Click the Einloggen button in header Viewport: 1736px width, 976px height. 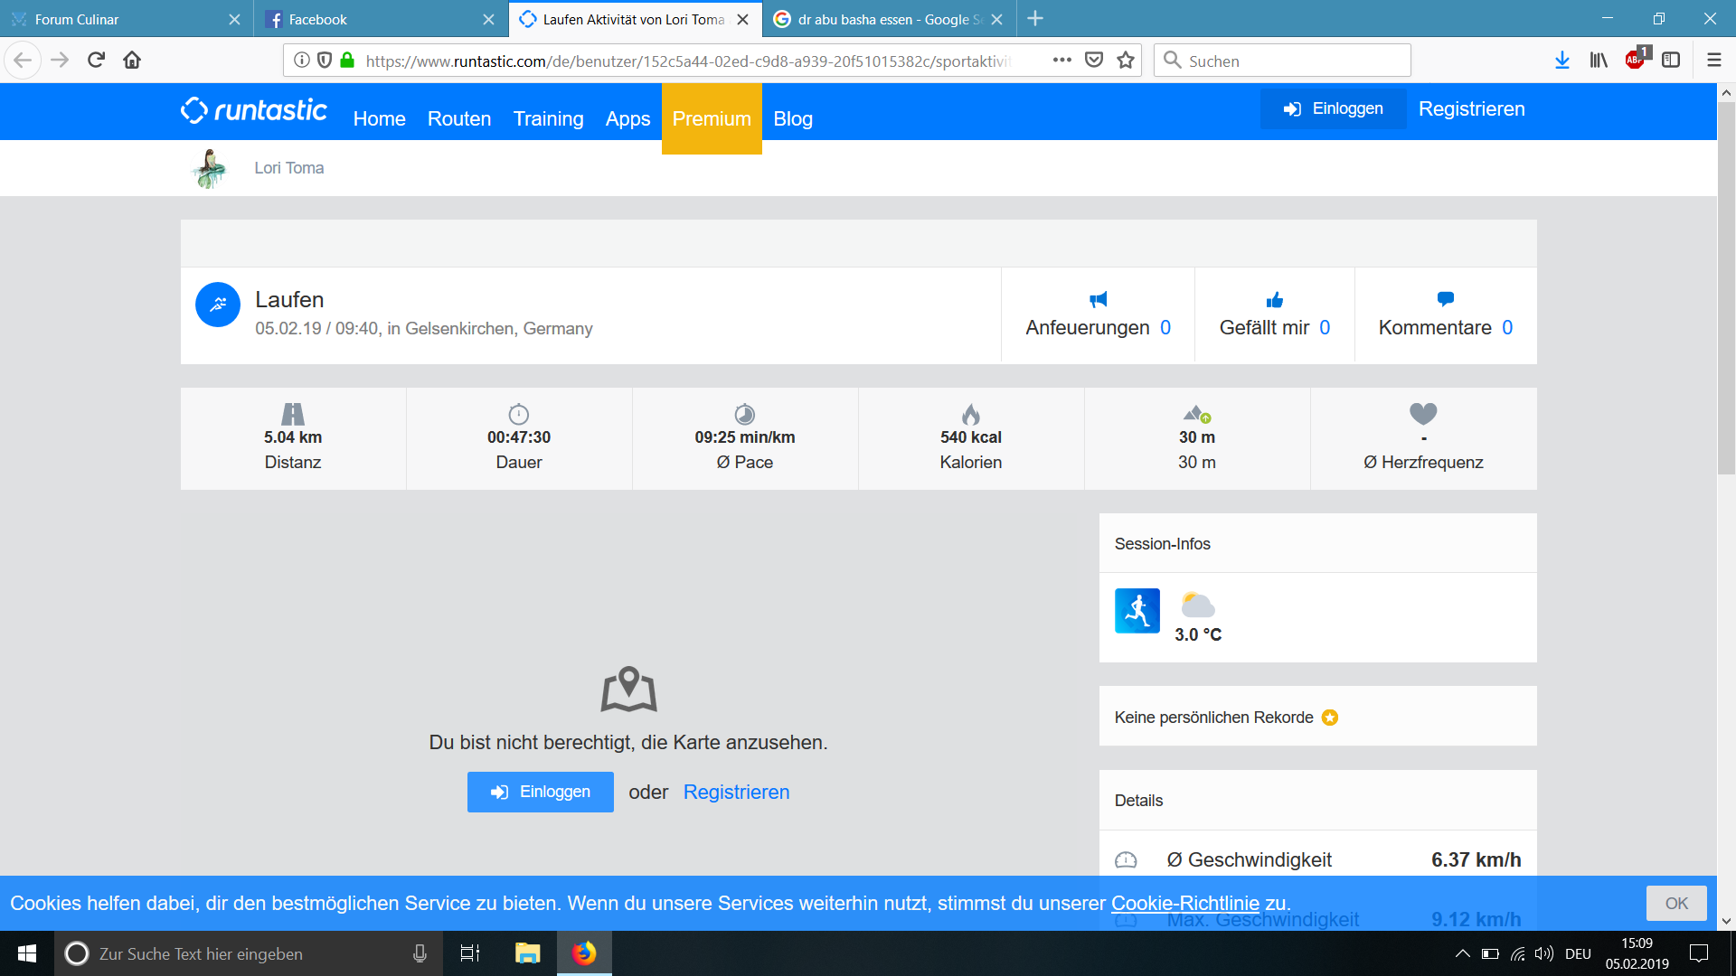pyautogui.click(x=1333, y=108)
